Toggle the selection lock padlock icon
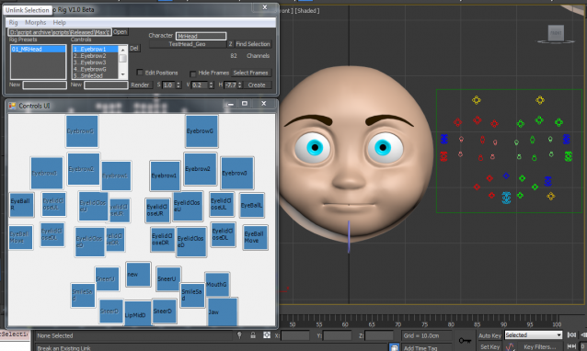Image resolution: width=587 pixels, height=351 pixels. pyautogui.click(x=253, y=335)
